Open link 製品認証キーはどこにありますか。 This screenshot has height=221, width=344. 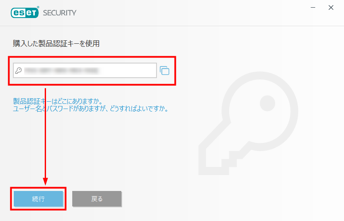click(58, 101)
